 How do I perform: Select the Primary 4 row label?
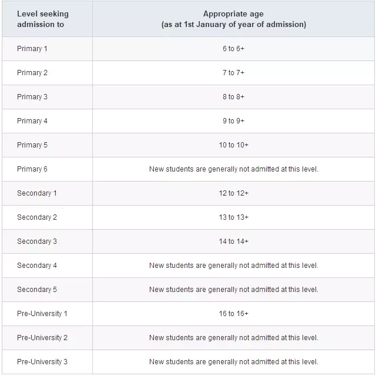click(x=32, y=121)
